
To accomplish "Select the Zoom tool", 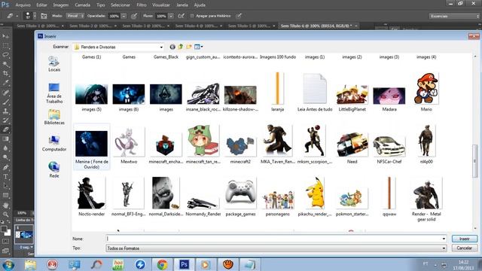I will 5,214.
